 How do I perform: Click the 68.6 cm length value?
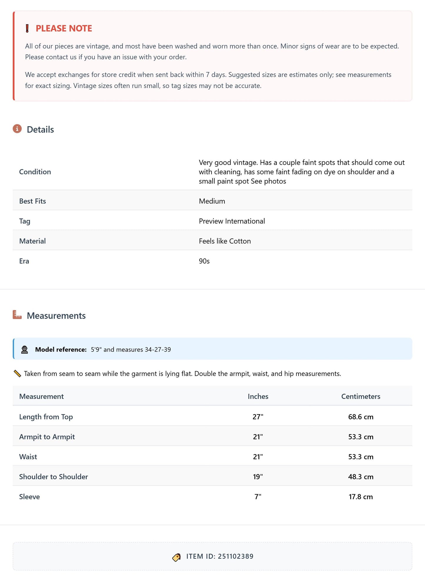click(x=361, y=417)
